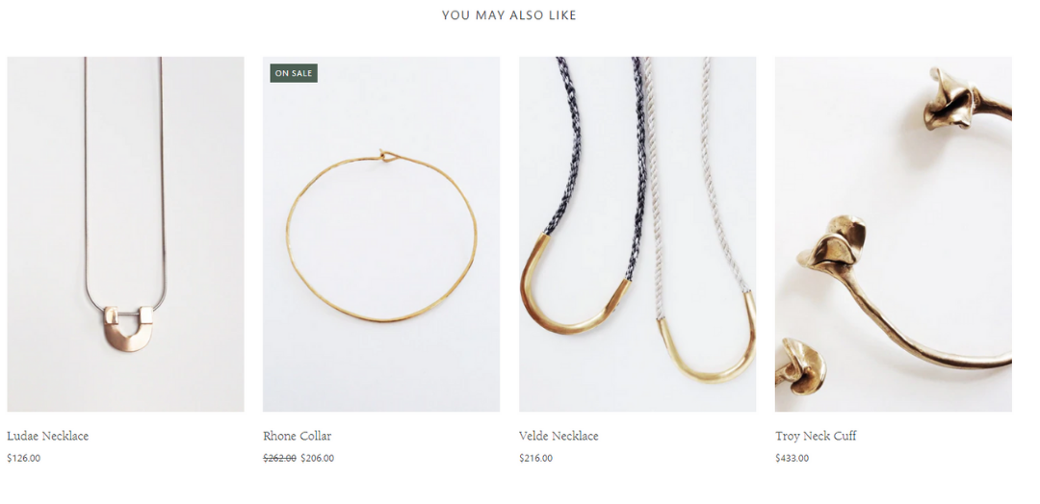Image resolution: width=1040 pixels, height=504 pixels.
Task: Click the Ludae Necklace title link
Action: pos(48,436)
